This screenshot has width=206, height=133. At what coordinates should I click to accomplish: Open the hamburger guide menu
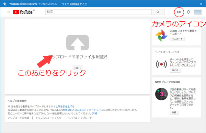(9, 12)
